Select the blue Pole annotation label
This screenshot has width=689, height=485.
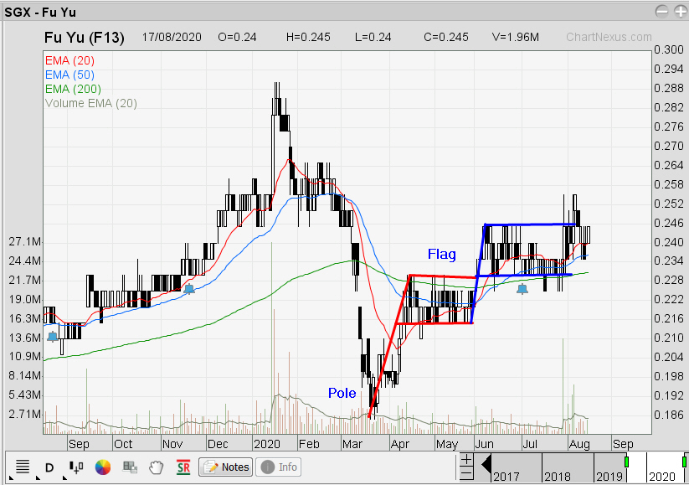[x=342, y=393]
